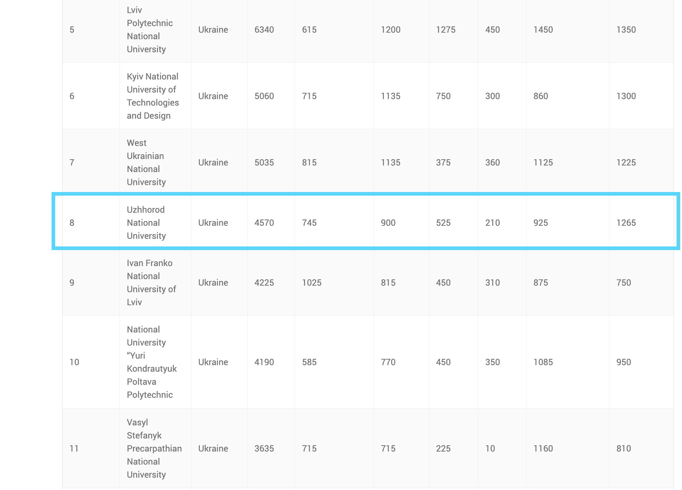Viewport: 682px width, 490px height.
Task: Select value 1085 in Poltava Polytechnic row
Action: coord(543,362)
